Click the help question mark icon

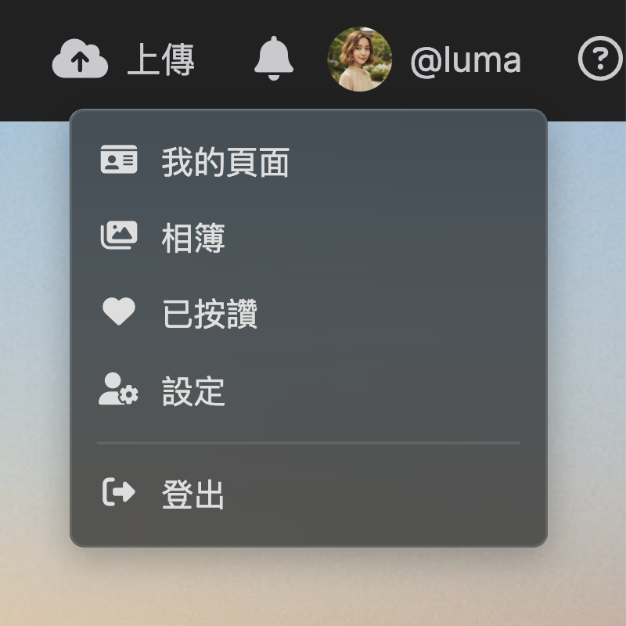pyautogui.click(x=600, y=58)
